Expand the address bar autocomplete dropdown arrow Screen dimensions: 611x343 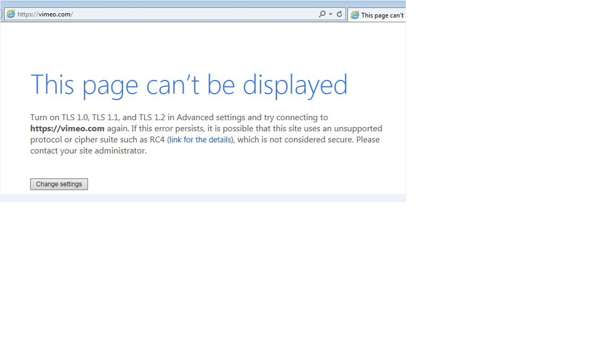pos(330,14)
